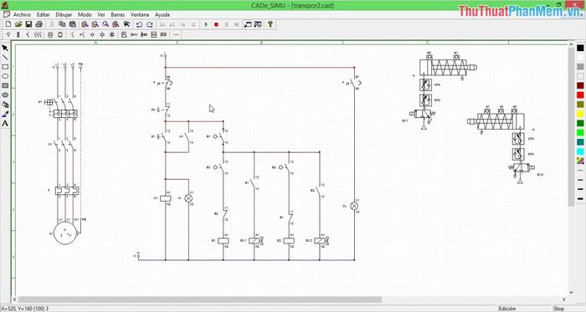Image resolution: width=586 pixels, height=312 pixels.
Task: Choose the line drawing tool
Action: tap(5, 58)
